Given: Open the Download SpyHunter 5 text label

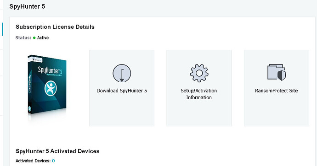Looking at the screenshot, I should 122,91.
